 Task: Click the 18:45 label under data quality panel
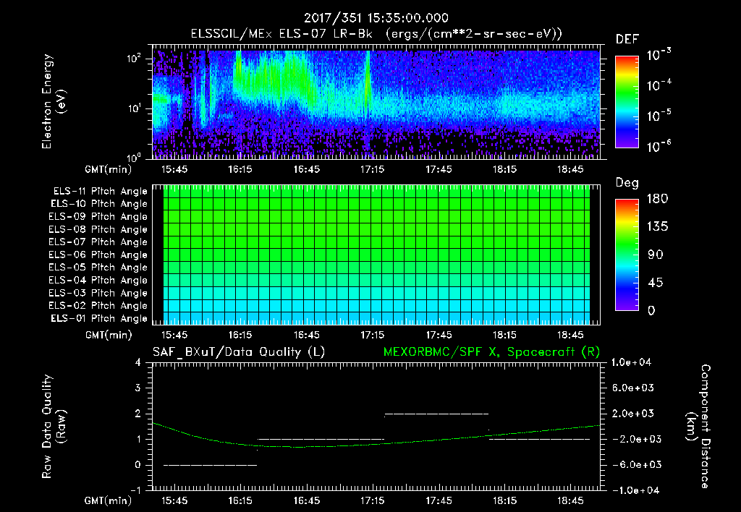[x=570, y=500]
